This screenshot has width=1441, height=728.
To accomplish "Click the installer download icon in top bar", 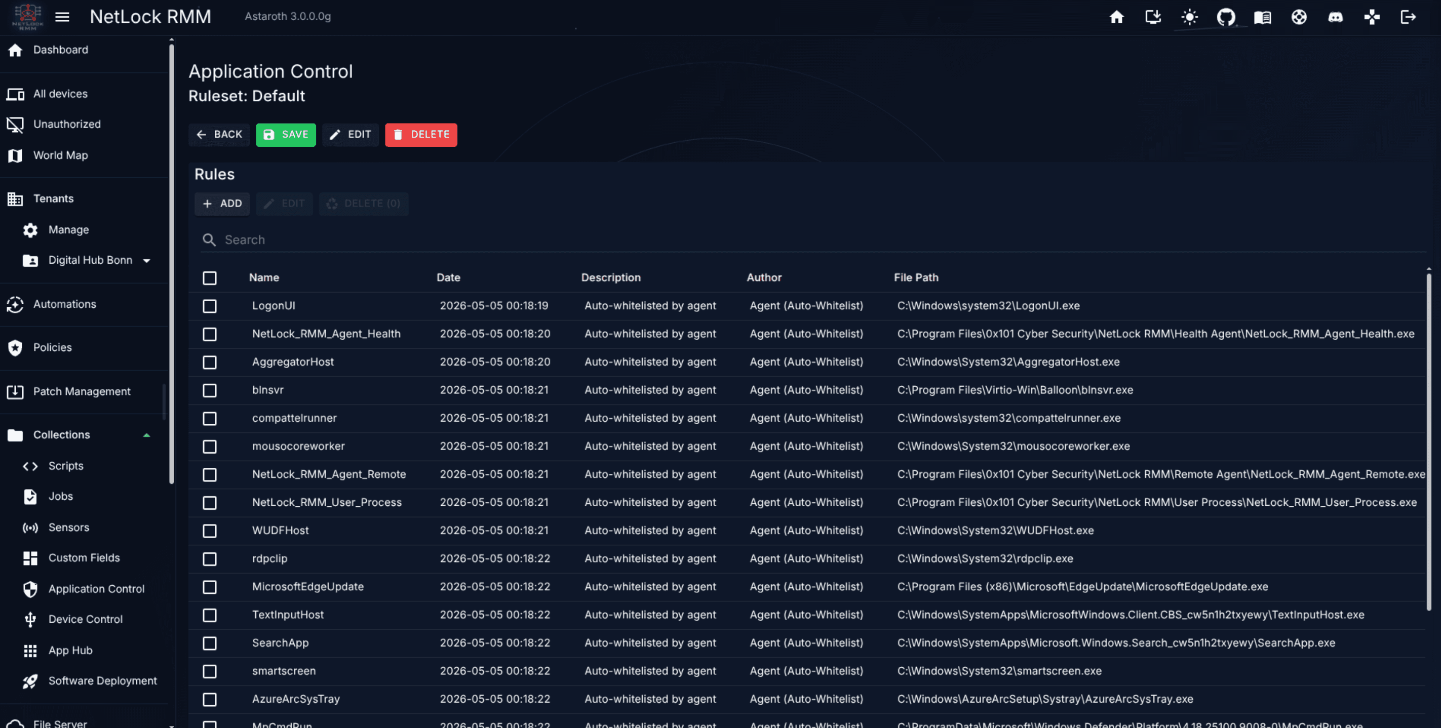I will point(1153,17).
